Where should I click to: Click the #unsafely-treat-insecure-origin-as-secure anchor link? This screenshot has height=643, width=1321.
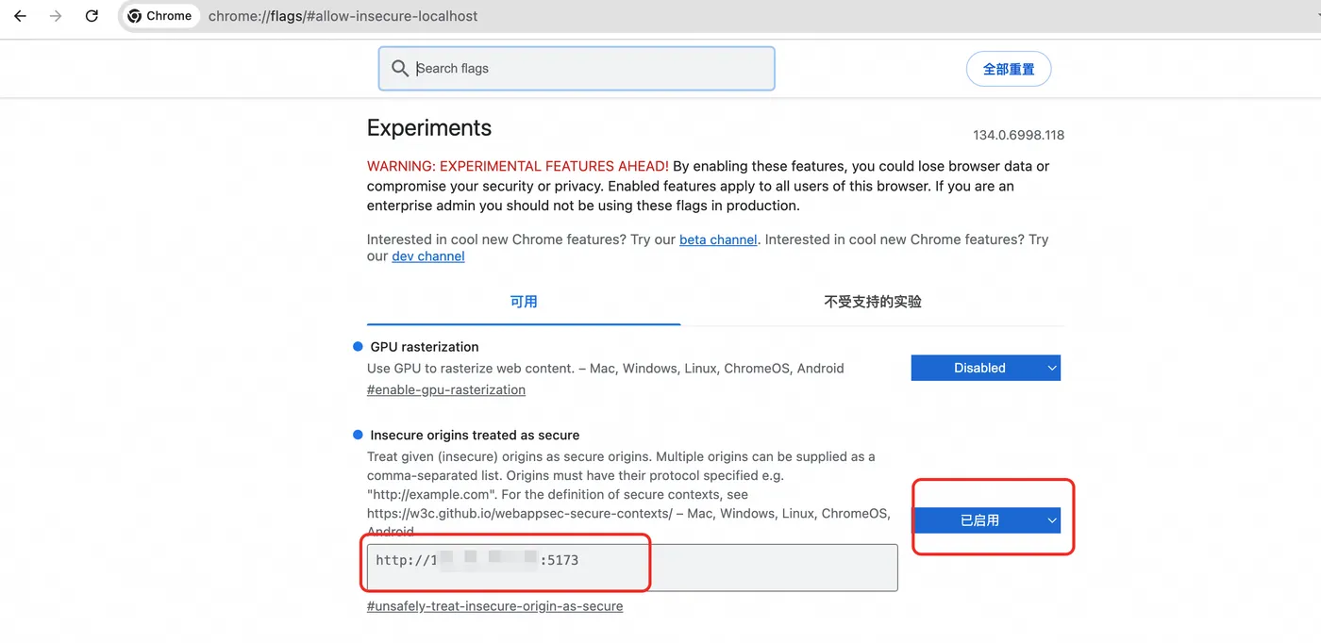pyautogui.click(x=494, y=606)
